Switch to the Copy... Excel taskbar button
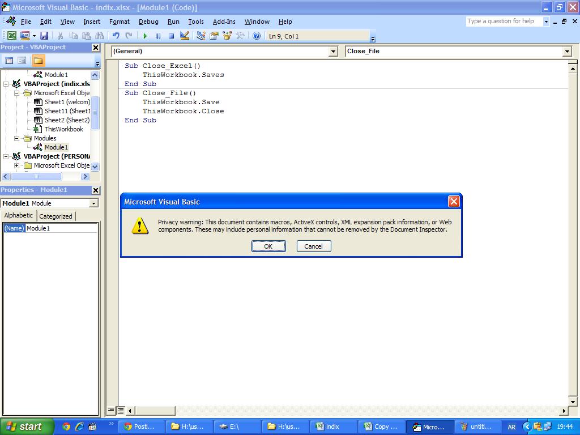The image size is (580, 435). (x=381, y=427)
